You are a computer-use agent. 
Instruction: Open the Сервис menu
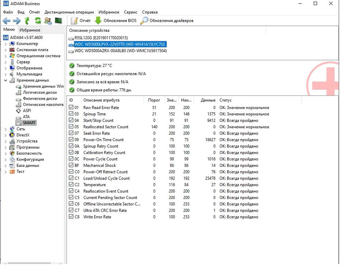click(131, 12)
